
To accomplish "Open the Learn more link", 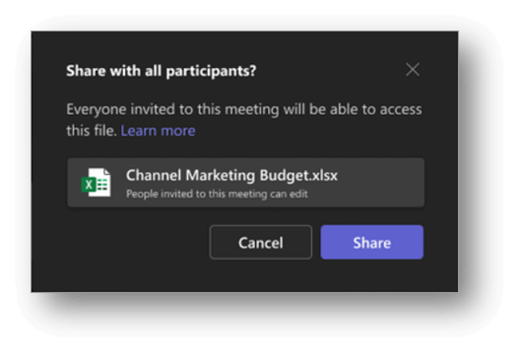I will point(158,131).
